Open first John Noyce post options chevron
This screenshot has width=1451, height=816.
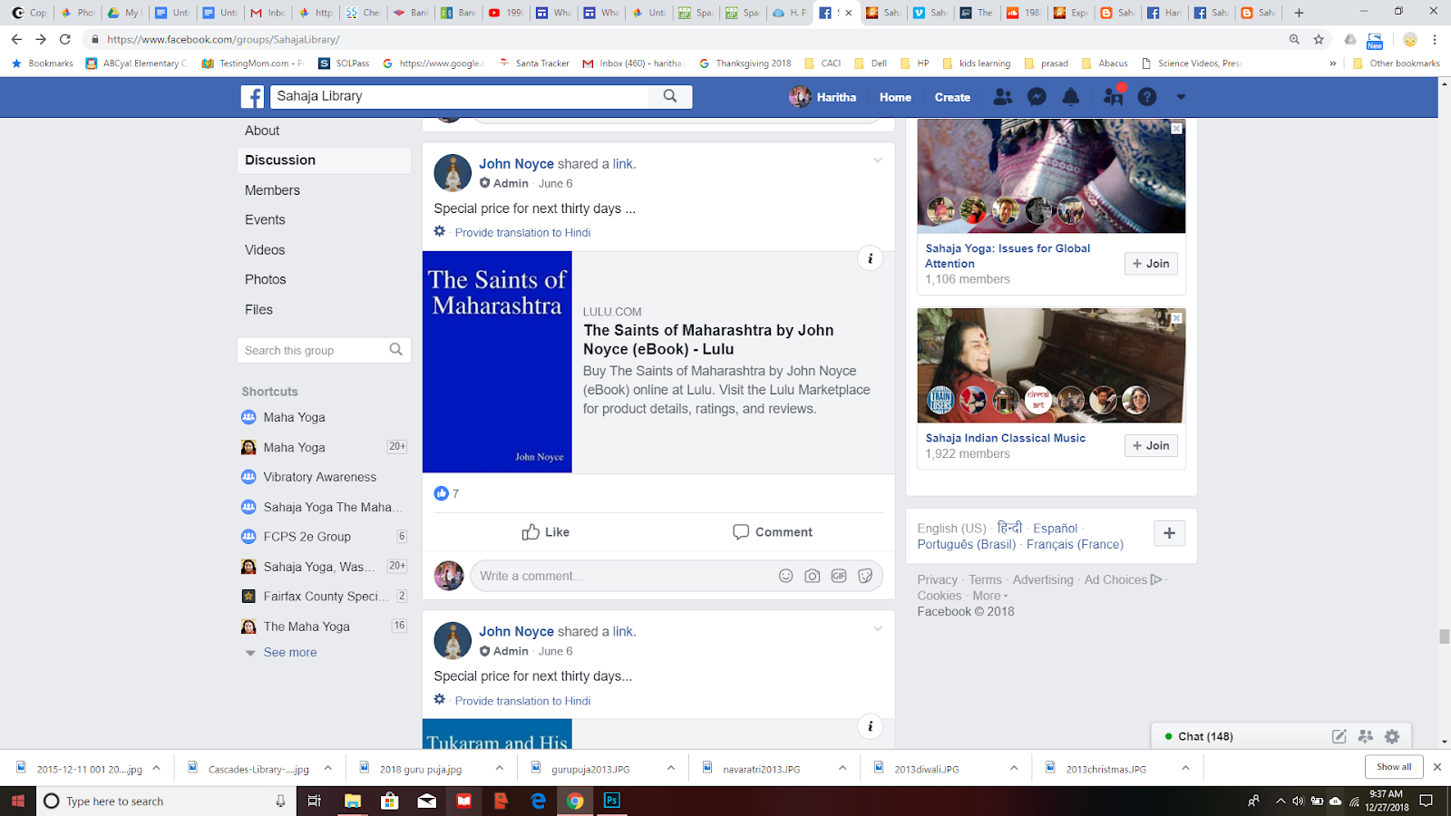878,160
